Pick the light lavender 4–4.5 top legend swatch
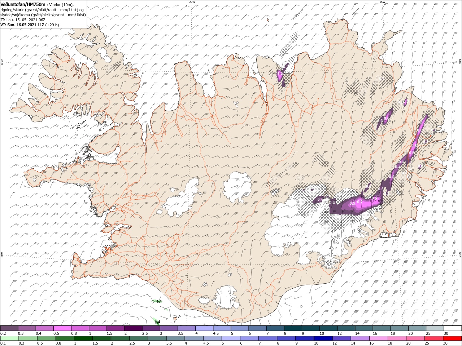Image resolution: width=462 pixels, height=346 pixels. pos(204,328)
